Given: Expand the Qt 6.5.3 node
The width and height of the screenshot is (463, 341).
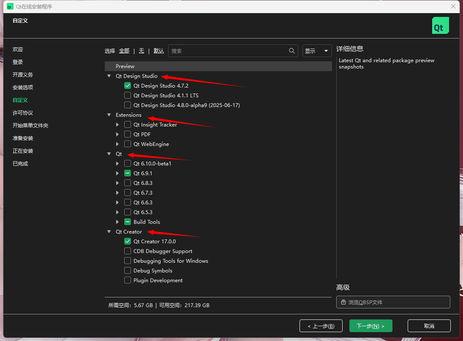Looking at the screenshot, I should [x=117, y=212].
